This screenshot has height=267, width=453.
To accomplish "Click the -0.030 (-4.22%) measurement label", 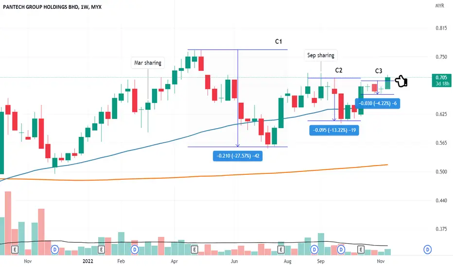I will (x=378, y=103).
